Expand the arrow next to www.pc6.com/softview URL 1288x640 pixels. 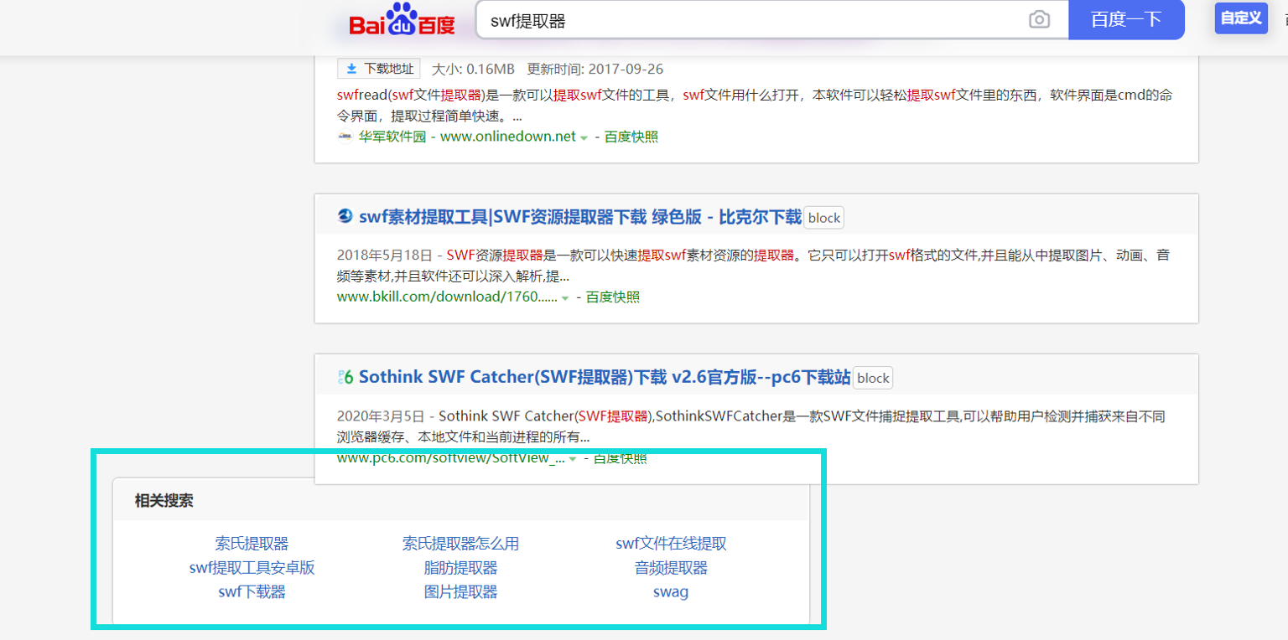tap(573, 458)
